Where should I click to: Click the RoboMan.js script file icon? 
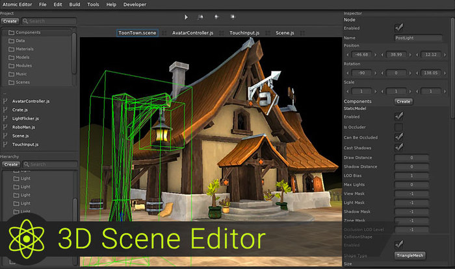[5, 128]
